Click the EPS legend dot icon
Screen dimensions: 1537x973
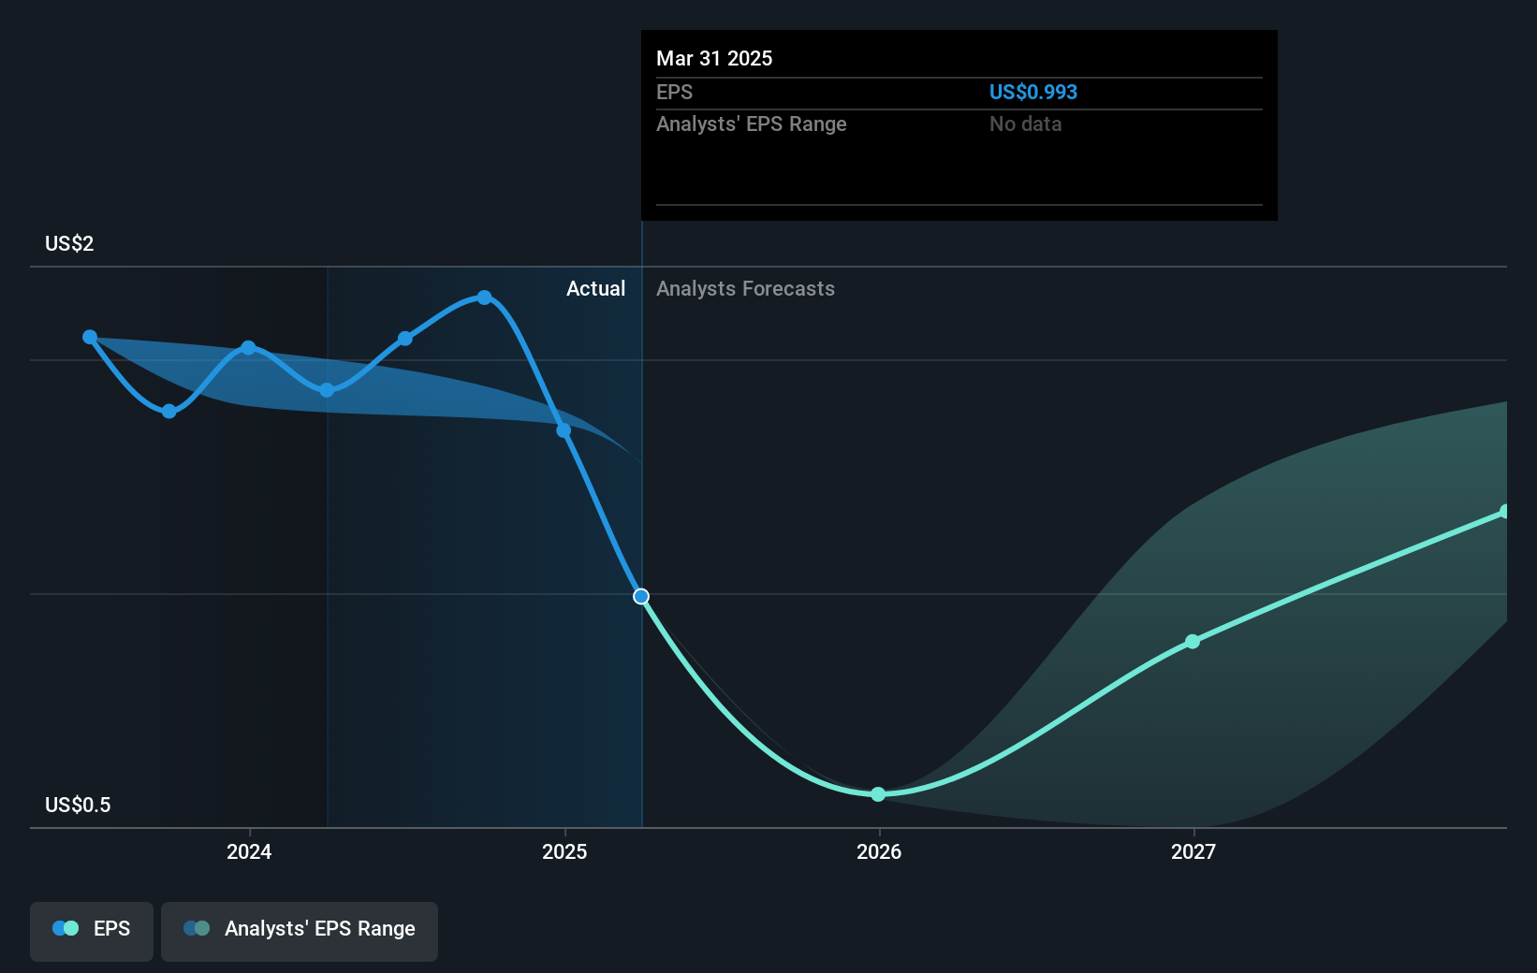point(64,927)
